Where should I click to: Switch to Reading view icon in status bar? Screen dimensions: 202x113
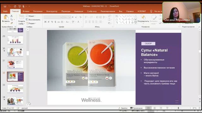[x=161, y=108]
